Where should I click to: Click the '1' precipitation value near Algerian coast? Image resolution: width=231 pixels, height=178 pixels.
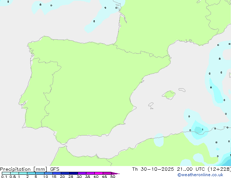point(203,130)
